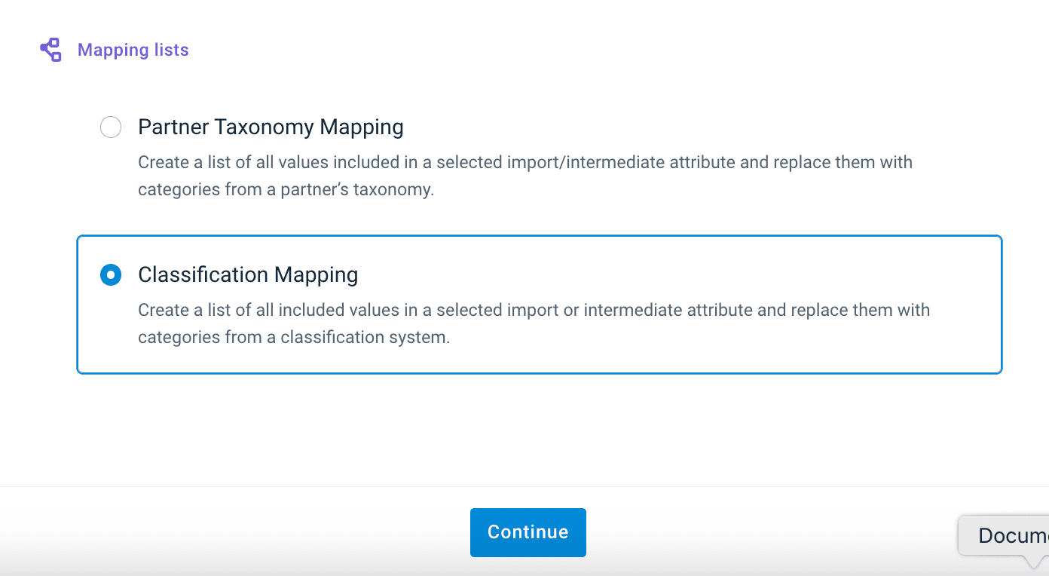1049x576 pixels.
Task: Click the word "lists" in the Mapping lists header
Action: pyautogui.click(x=171, y=50)
